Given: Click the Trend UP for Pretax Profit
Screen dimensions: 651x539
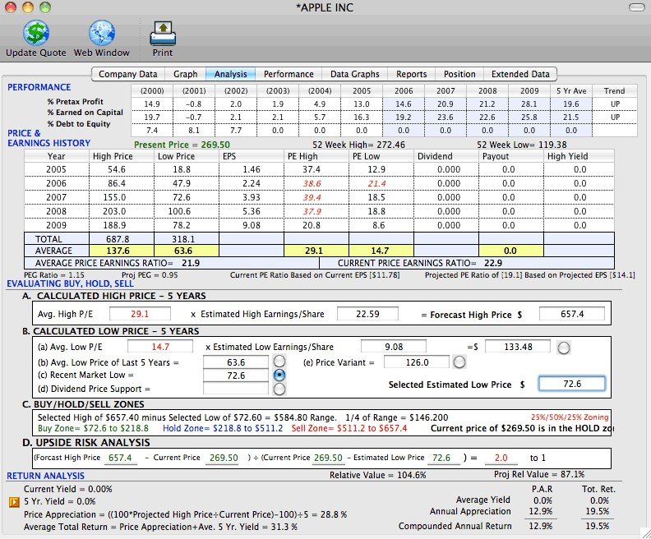Looking at the screenshot, I should pyautogui.click(x=615, y=104).
